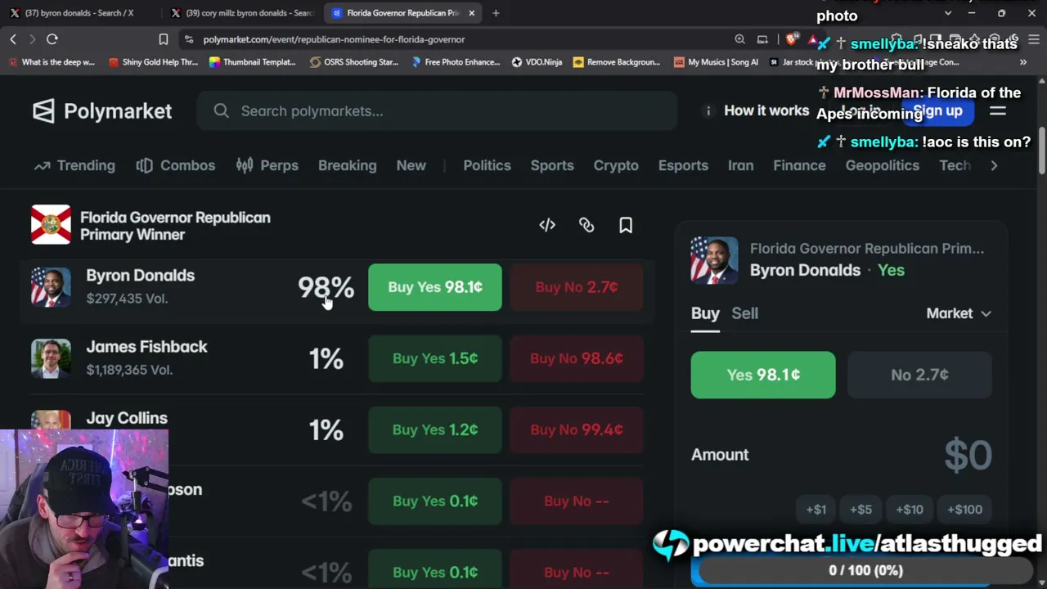
Task: Click the search magnifier icon
Action: point(221,111)
